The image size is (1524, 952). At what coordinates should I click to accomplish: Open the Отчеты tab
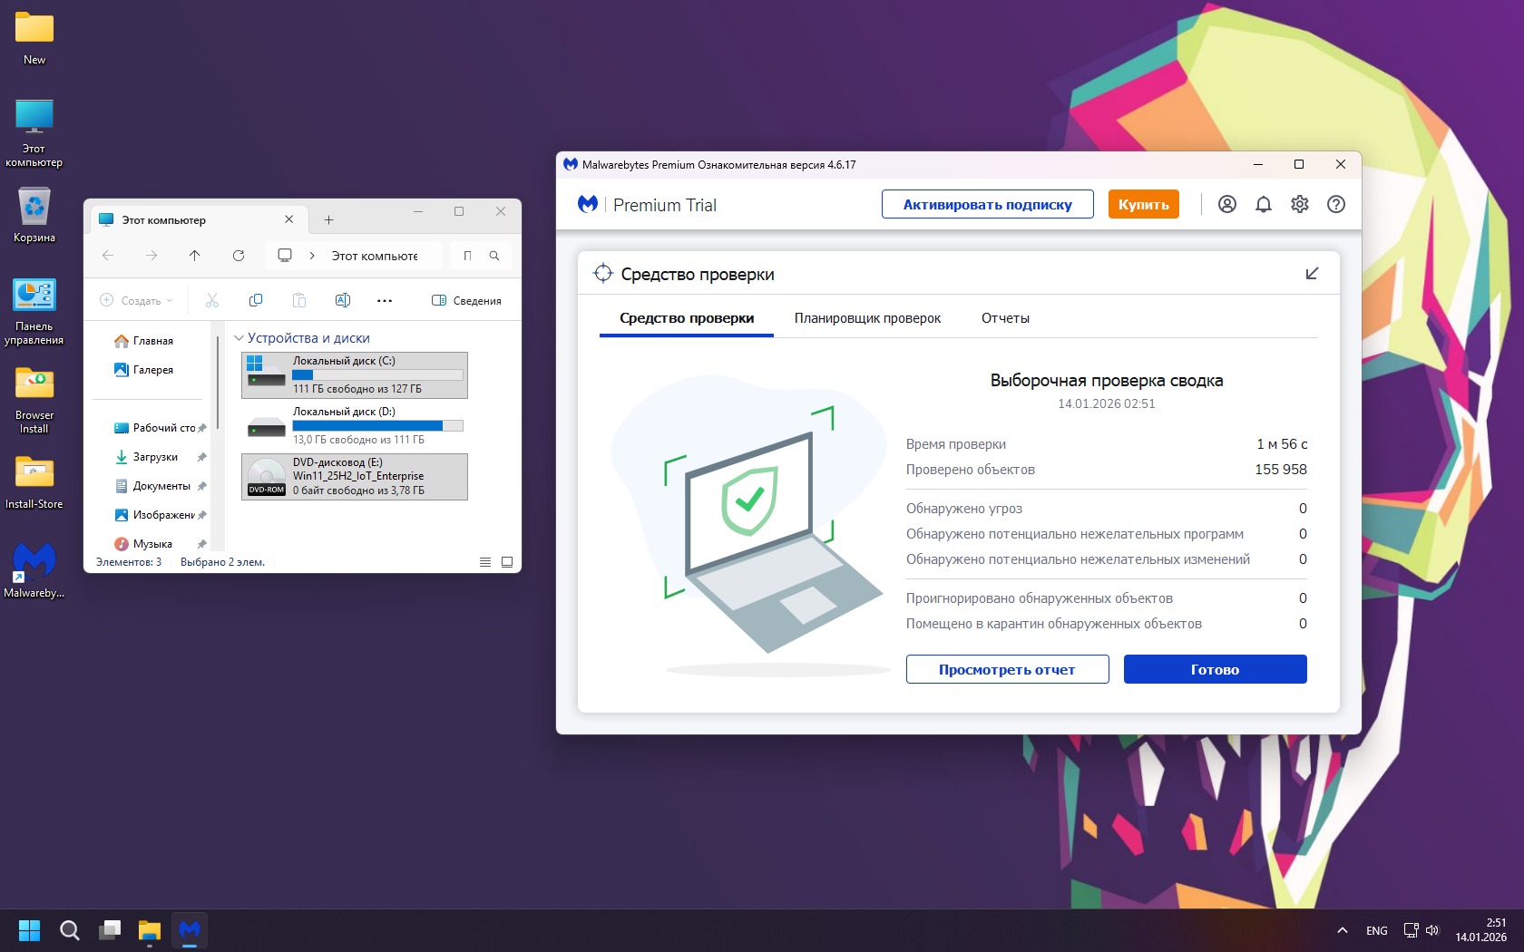[x=1005, y=318]
